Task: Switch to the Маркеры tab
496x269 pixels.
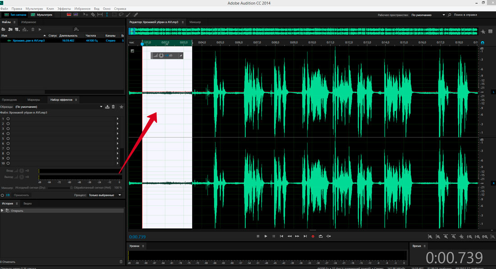Action: pyautogui.click(x=33, y=100)
